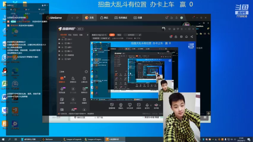
Task: Click 预下载 at the WeGame bottom bar
Action: [x=99, y=117]
